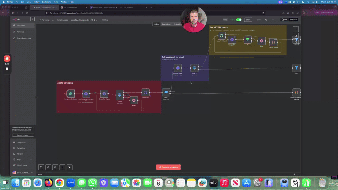This screenshot has height=190, width=338.
Task: Select the Scrape Site node icon
Action: pos(232,40)
